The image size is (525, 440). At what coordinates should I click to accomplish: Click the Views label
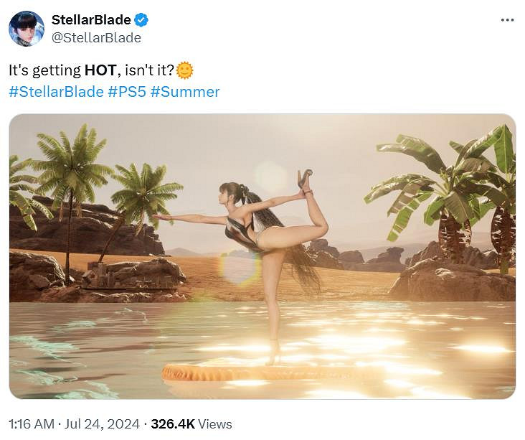[x=215, y=424]
